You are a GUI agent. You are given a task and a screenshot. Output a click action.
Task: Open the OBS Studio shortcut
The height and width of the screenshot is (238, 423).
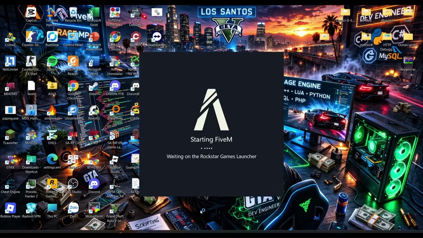click(x=73, y=184)
